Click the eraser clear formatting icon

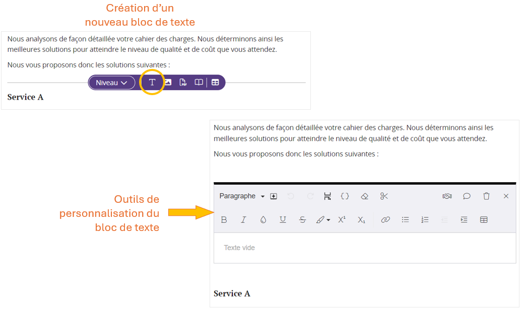(365, 196)
